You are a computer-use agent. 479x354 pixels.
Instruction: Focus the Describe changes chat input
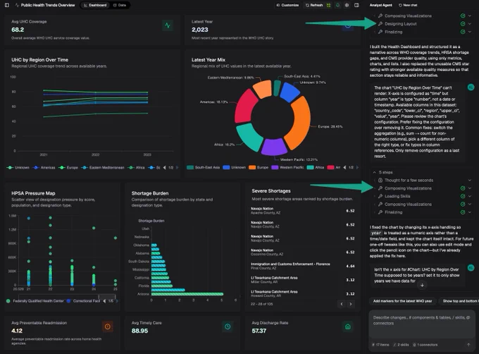pos(422,320)
